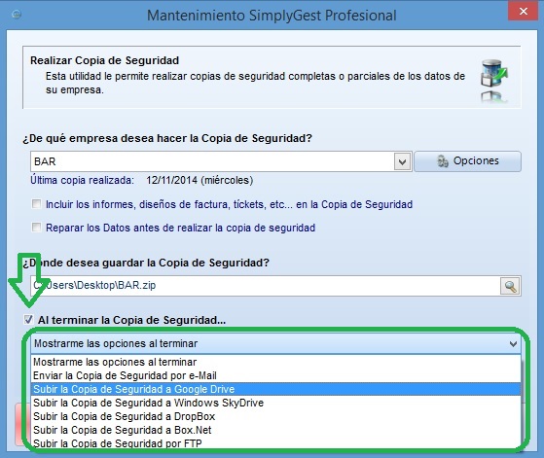
Task: Enable Incluir los informes checkbox
Action: tap(36, 204)
